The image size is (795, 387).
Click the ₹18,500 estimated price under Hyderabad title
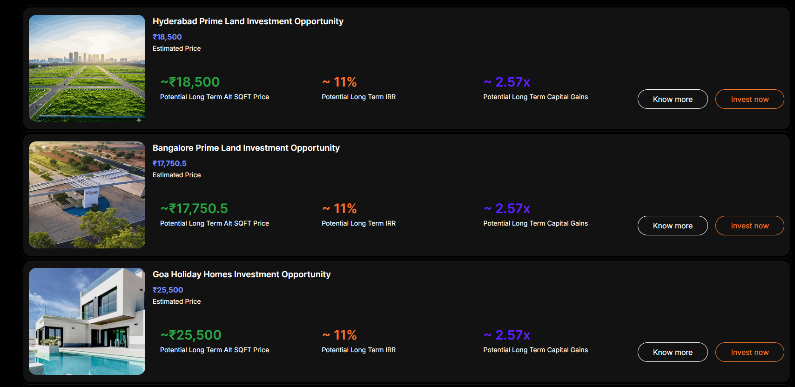click(167, 37)
